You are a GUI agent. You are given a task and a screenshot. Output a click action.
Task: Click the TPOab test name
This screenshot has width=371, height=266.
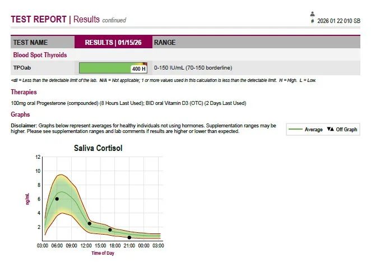(22, 68)
